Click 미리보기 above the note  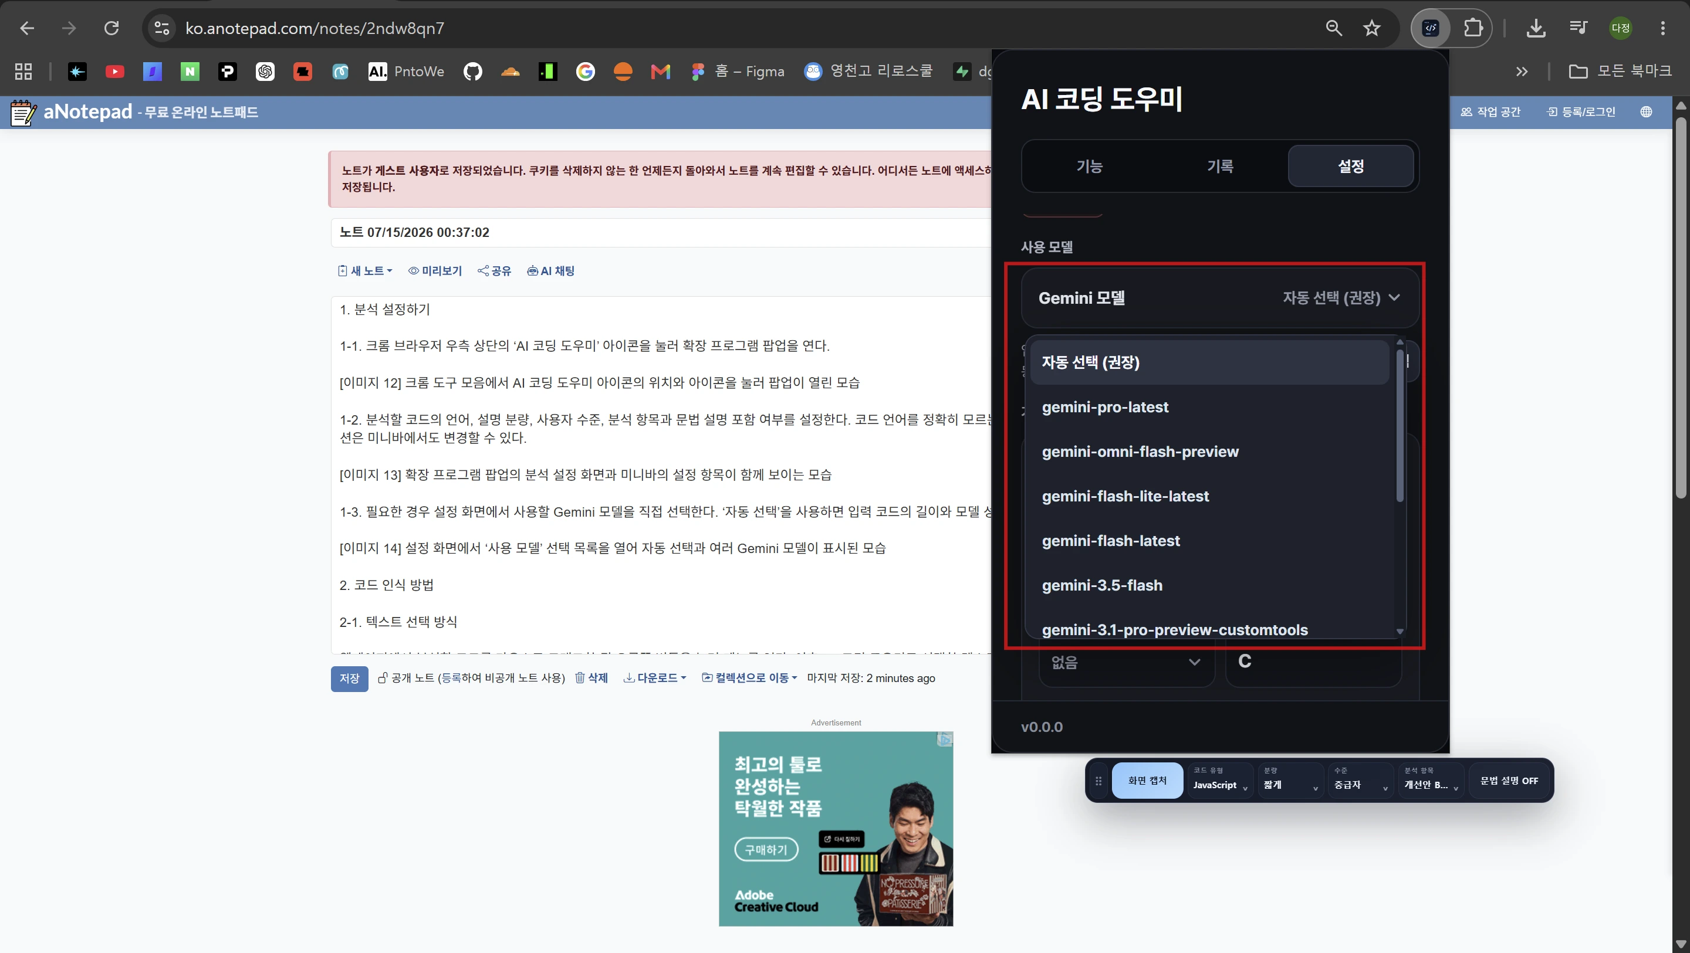(435, 271)
